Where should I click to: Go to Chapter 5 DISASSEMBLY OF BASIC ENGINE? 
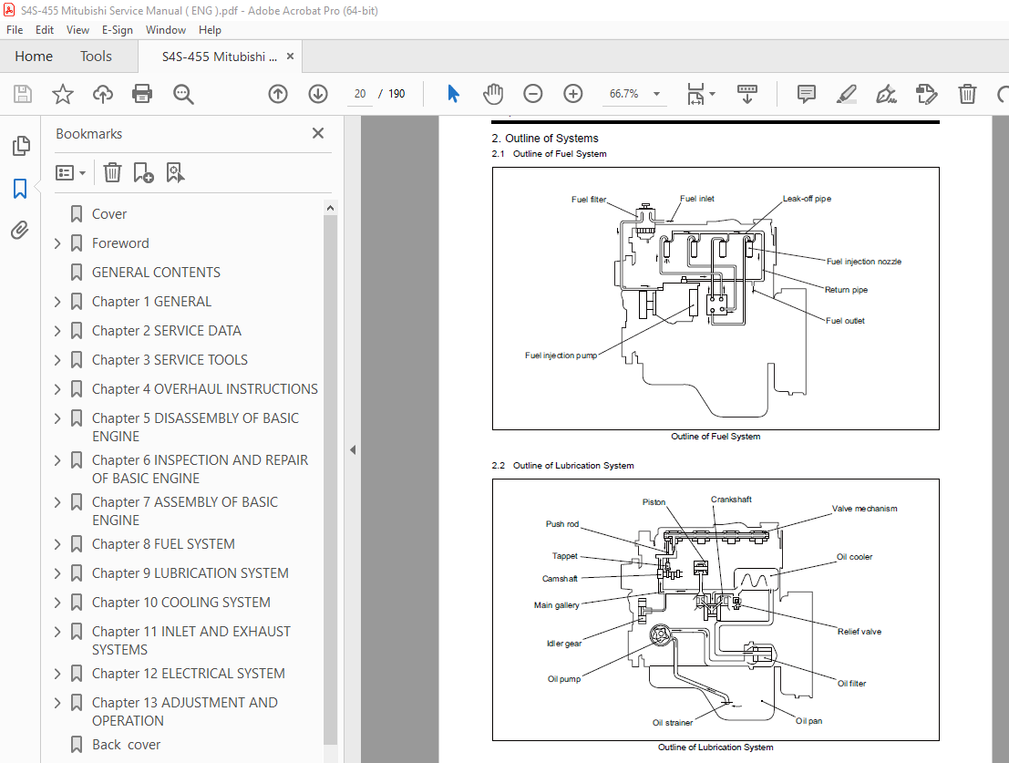195,428
